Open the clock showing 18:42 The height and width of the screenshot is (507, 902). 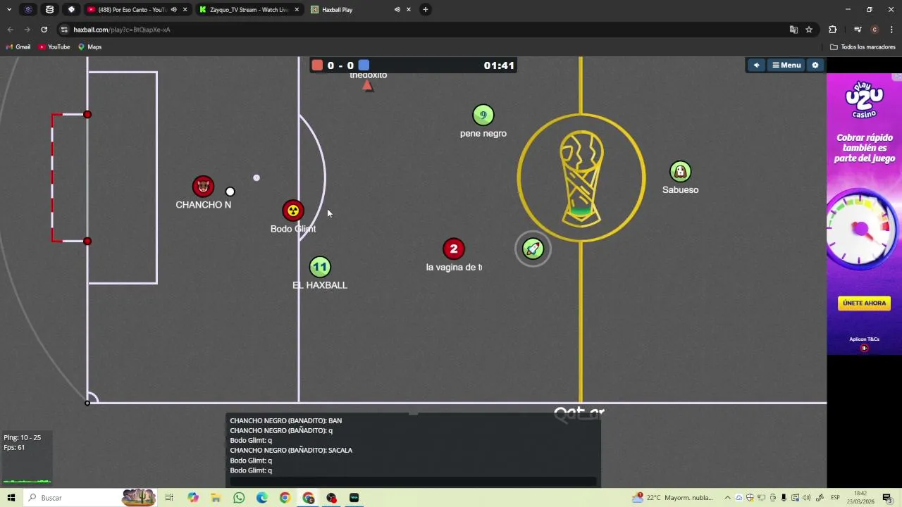(860, 498)
